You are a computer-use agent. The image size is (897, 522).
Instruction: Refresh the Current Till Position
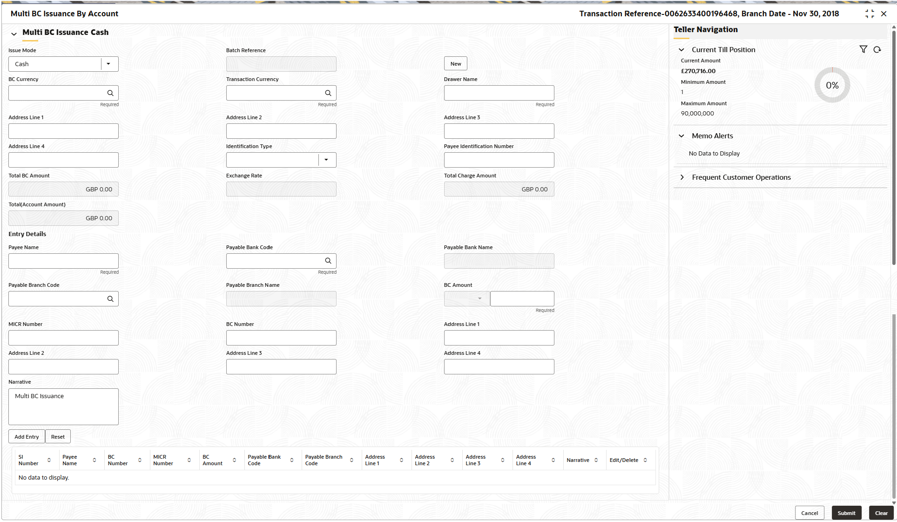tap(877, 49)
